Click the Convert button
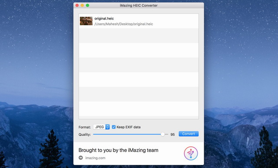The image size is (278, 168). click(x=189, y=134)
